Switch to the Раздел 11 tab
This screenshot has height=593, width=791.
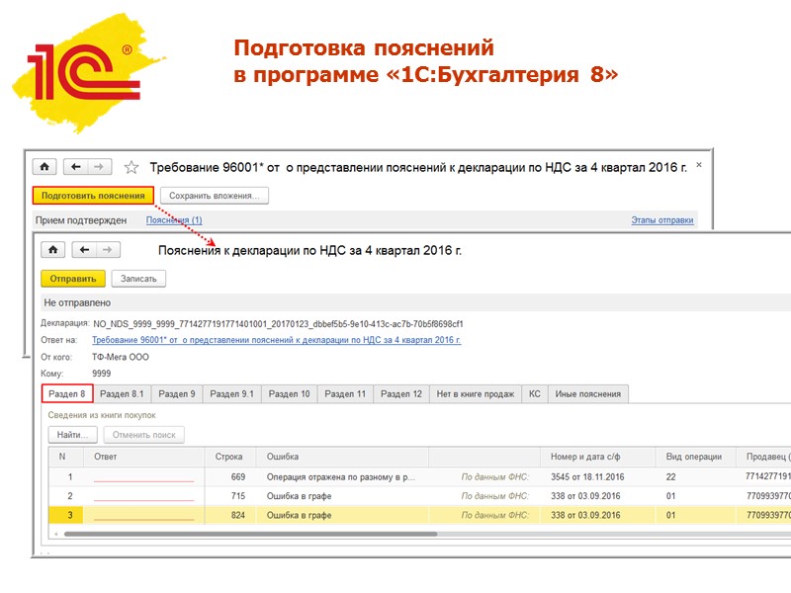point(345,393)
